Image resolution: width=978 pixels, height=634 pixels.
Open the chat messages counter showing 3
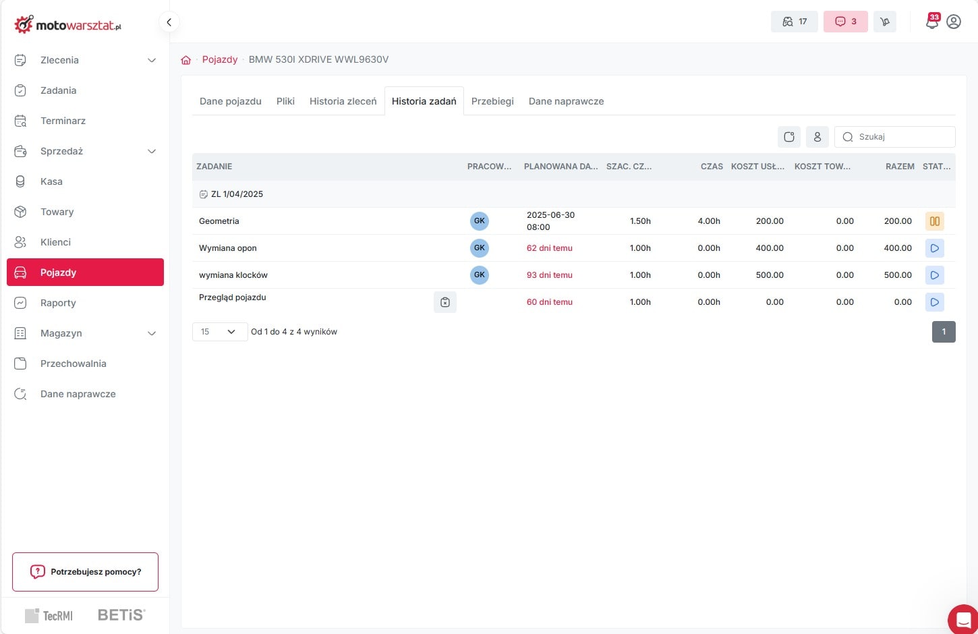pos(845,22)
